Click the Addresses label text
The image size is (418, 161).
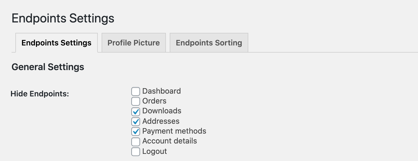tap(160, 121)
